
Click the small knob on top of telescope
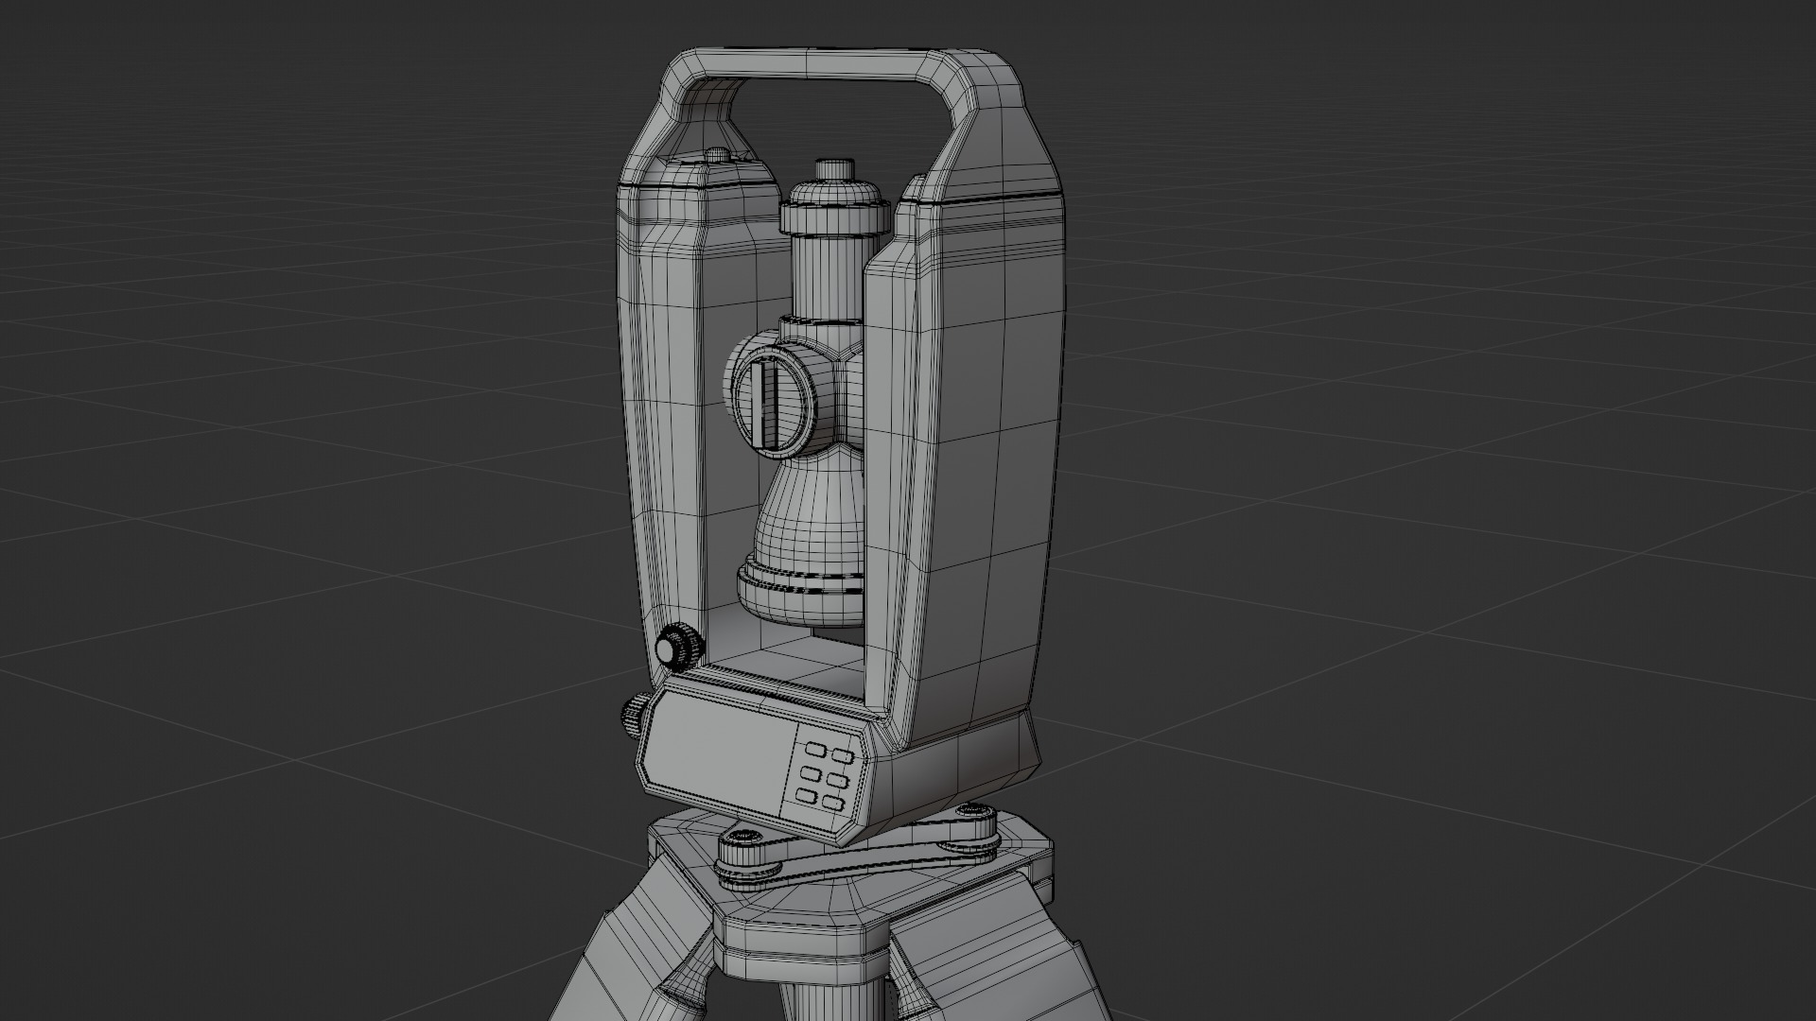[835, 169]
